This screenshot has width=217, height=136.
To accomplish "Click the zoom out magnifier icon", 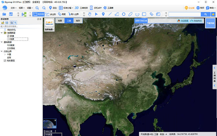I will click(x=44, y=8).
